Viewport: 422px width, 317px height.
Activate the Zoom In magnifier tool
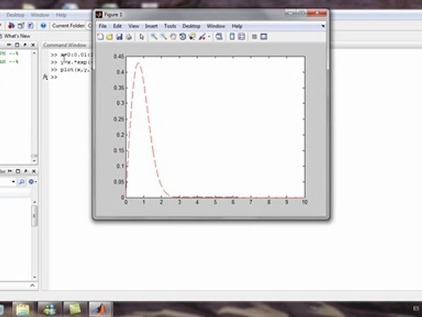click(x=154, y=37)
